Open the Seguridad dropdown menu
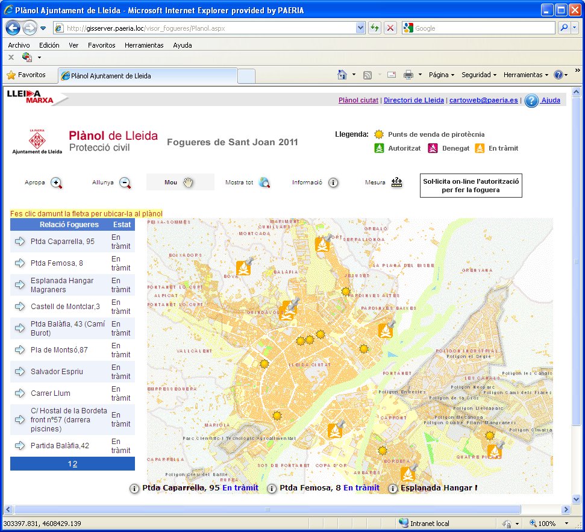 click(x=478, y=75)
